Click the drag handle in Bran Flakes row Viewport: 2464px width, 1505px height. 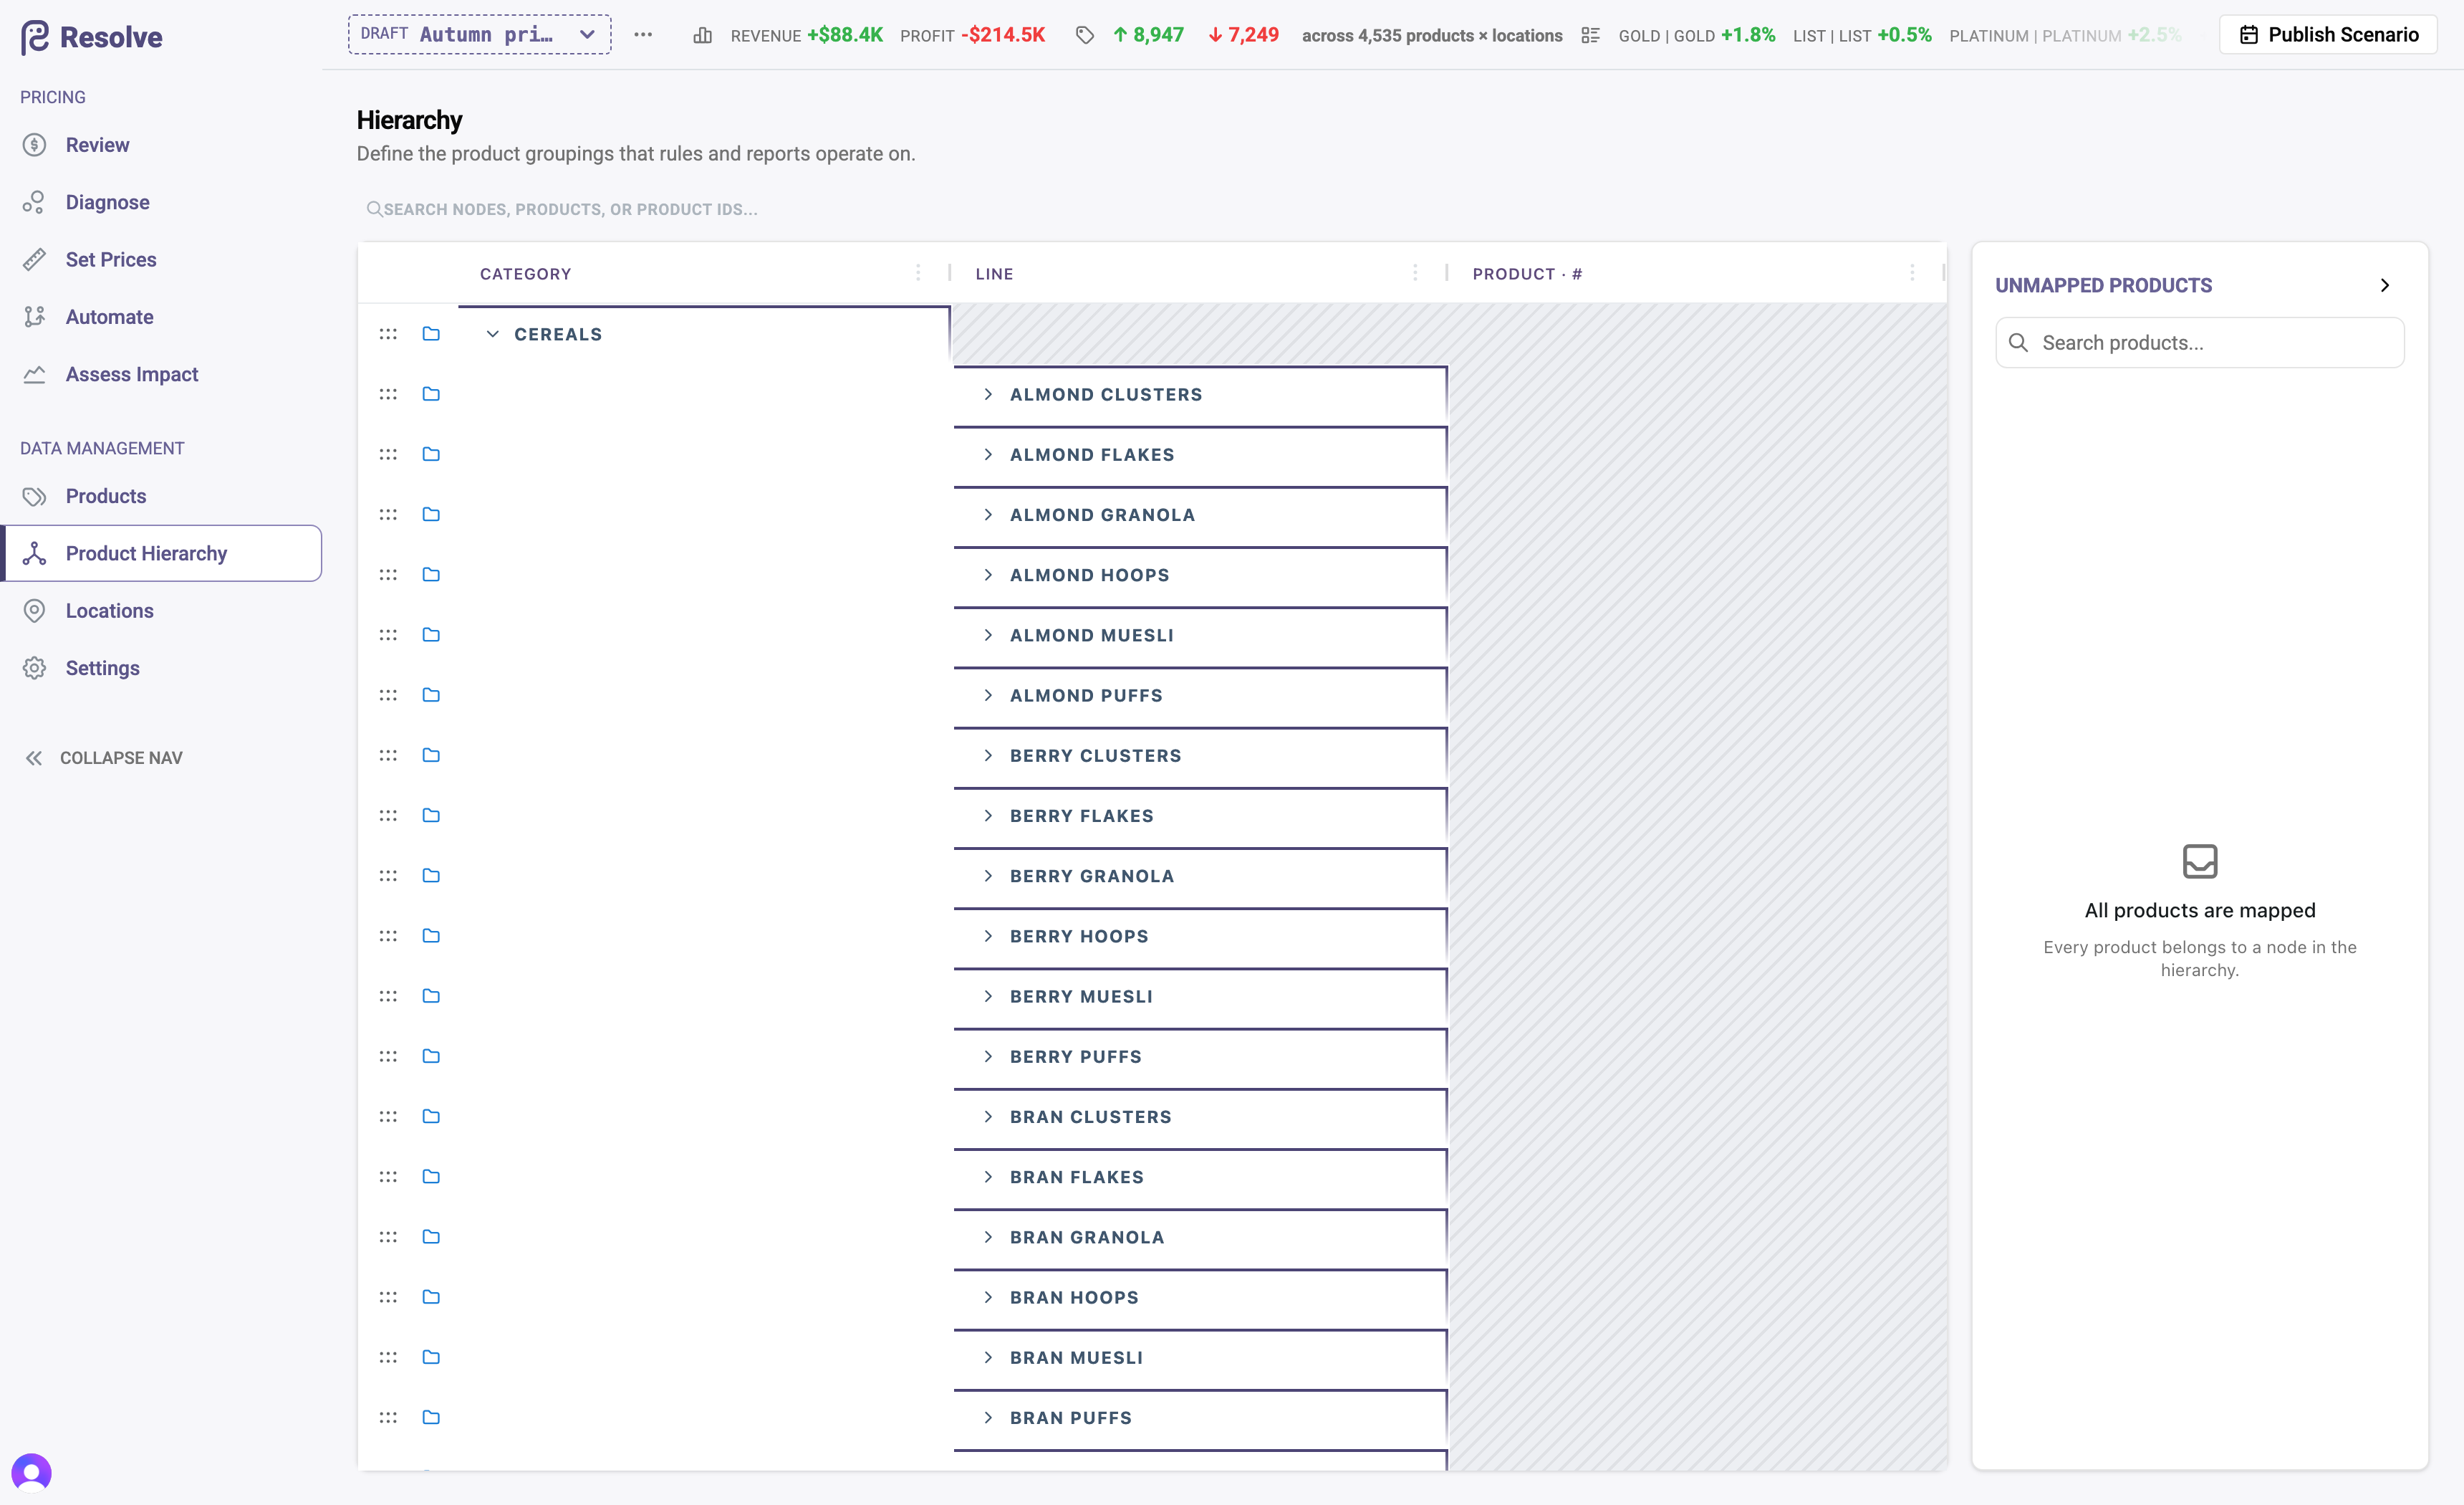click(388, 1177)
